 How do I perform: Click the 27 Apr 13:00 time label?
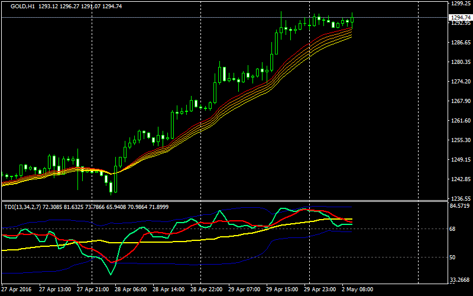pyautogui.click(x=55, y=289)
